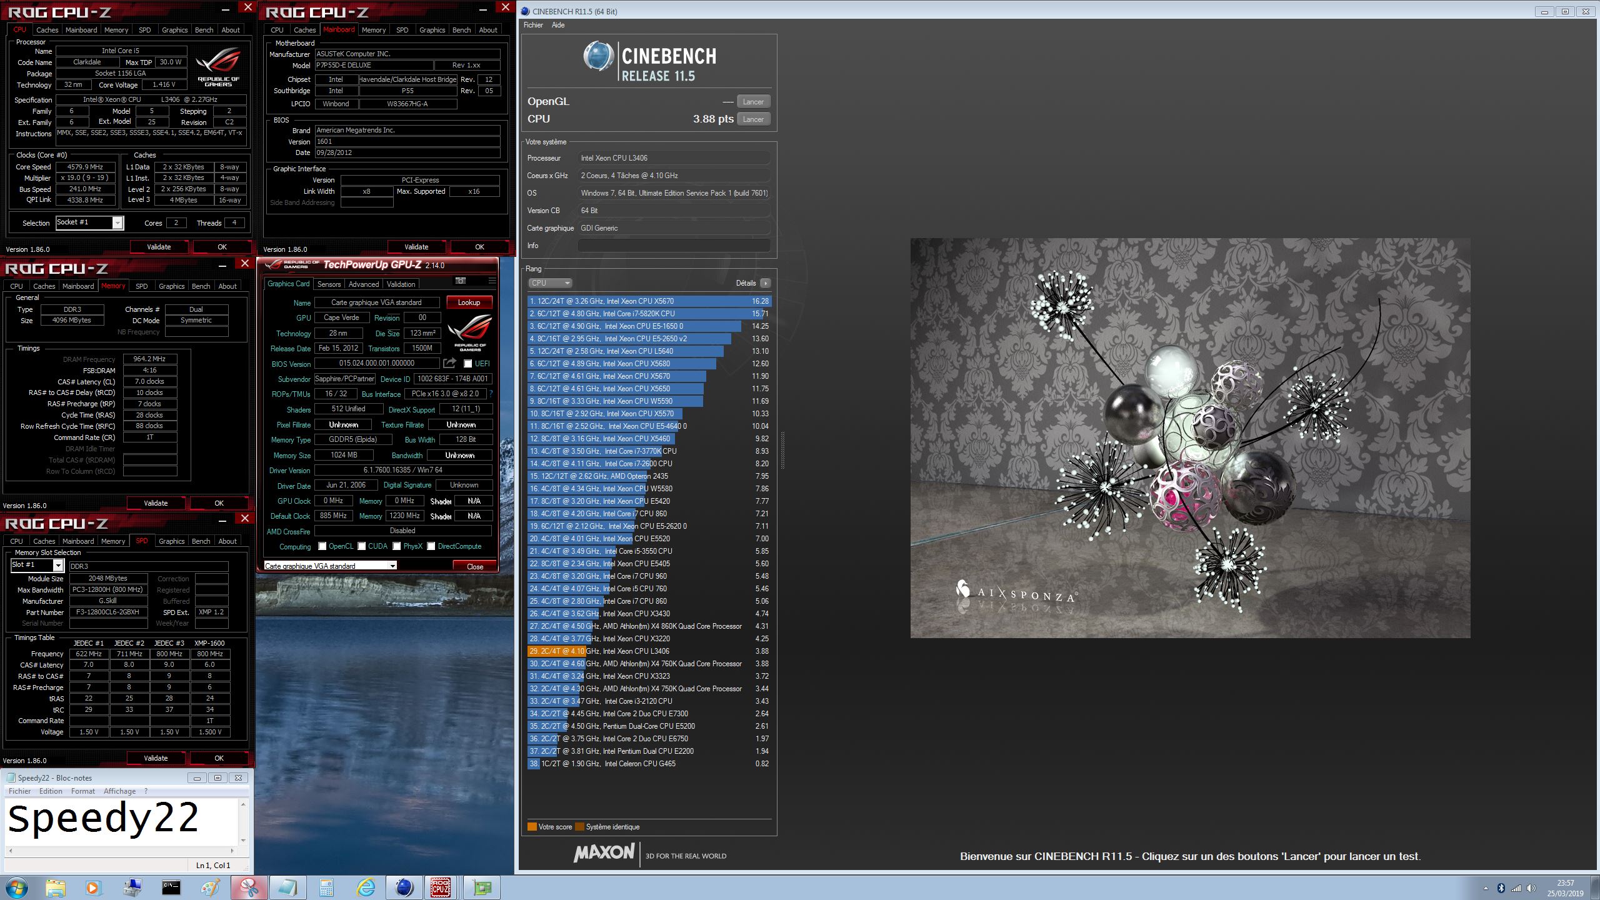Click the Show desktop button on the taskbar
The width and height of the screenshot is (1600, 900).
[x=1596, y=888]
